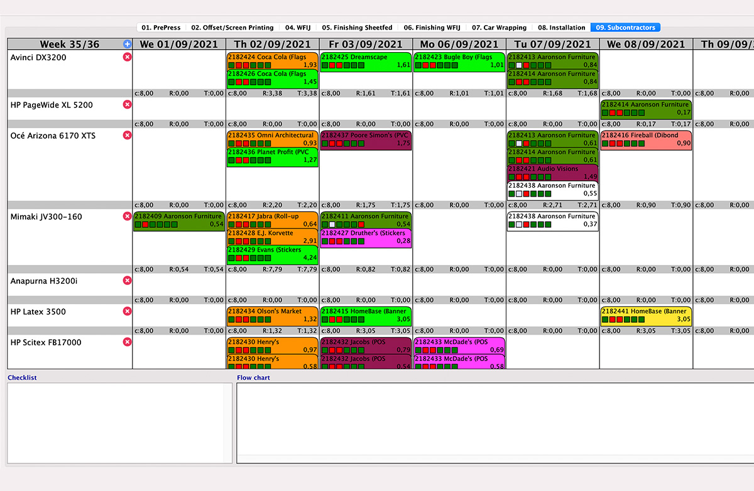Click the Anapurna H3200i machine name
The image size is (754, 491).
43,281
